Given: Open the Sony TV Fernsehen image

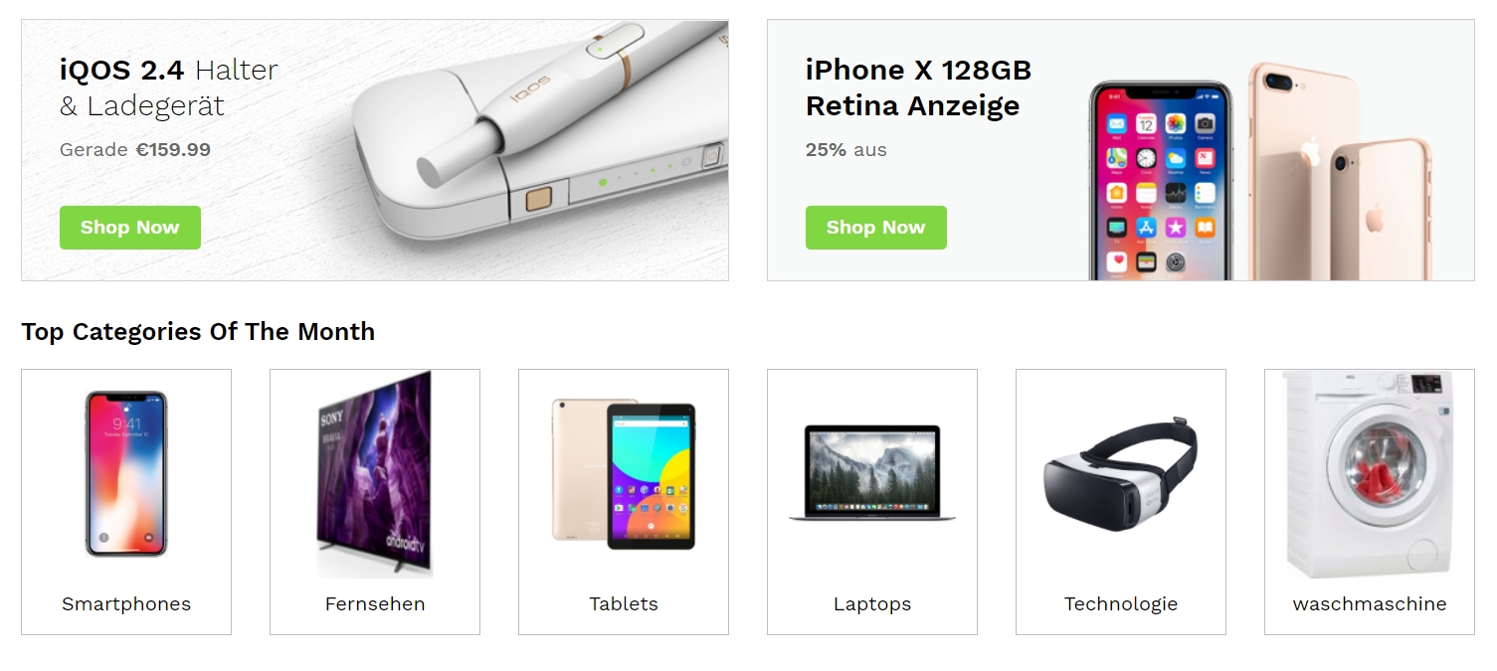Looking at the screenshot, I should [x=375, y=474].
